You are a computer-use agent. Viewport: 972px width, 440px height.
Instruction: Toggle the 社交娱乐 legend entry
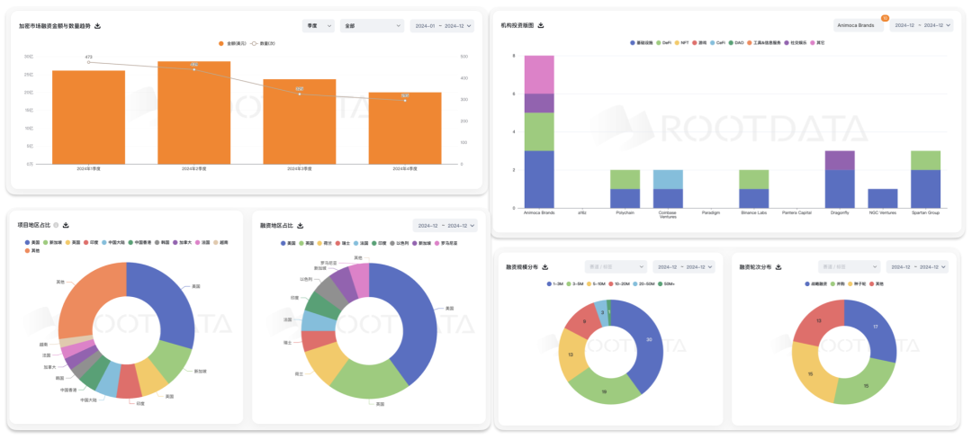[x=796, y=43]
